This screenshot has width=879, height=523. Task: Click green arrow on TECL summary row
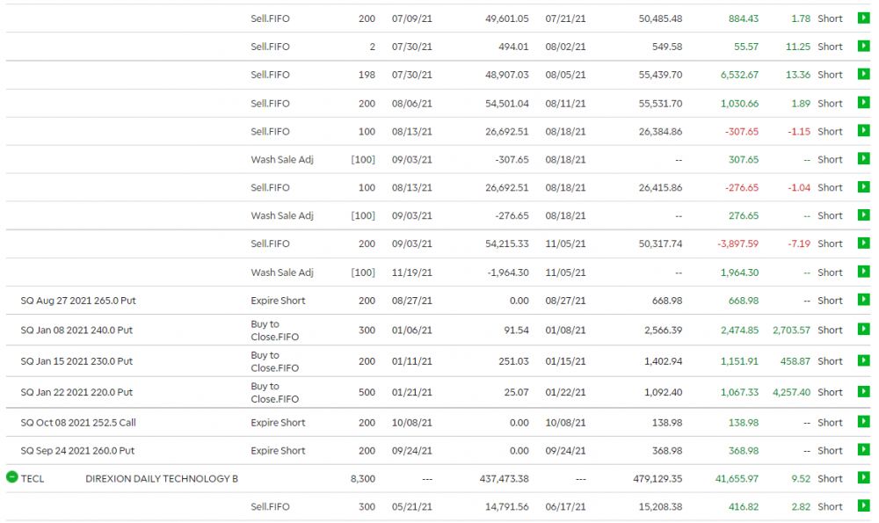862,479
